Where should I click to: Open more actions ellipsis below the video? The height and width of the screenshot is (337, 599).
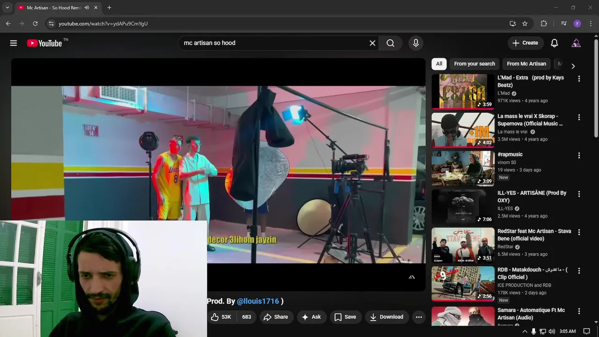tap(419, 317)
